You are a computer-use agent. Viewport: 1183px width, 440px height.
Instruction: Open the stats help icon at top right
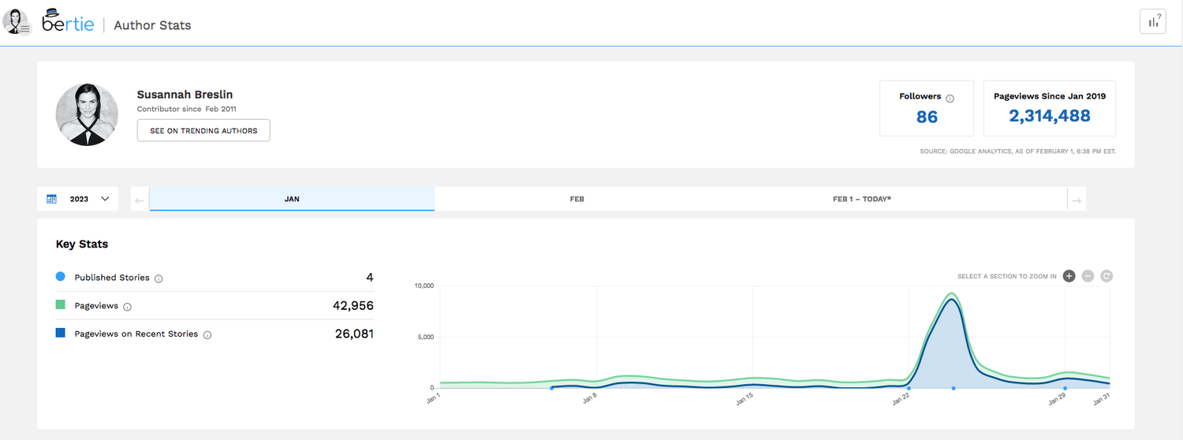pyautogui.click(x=1152, y=22)
